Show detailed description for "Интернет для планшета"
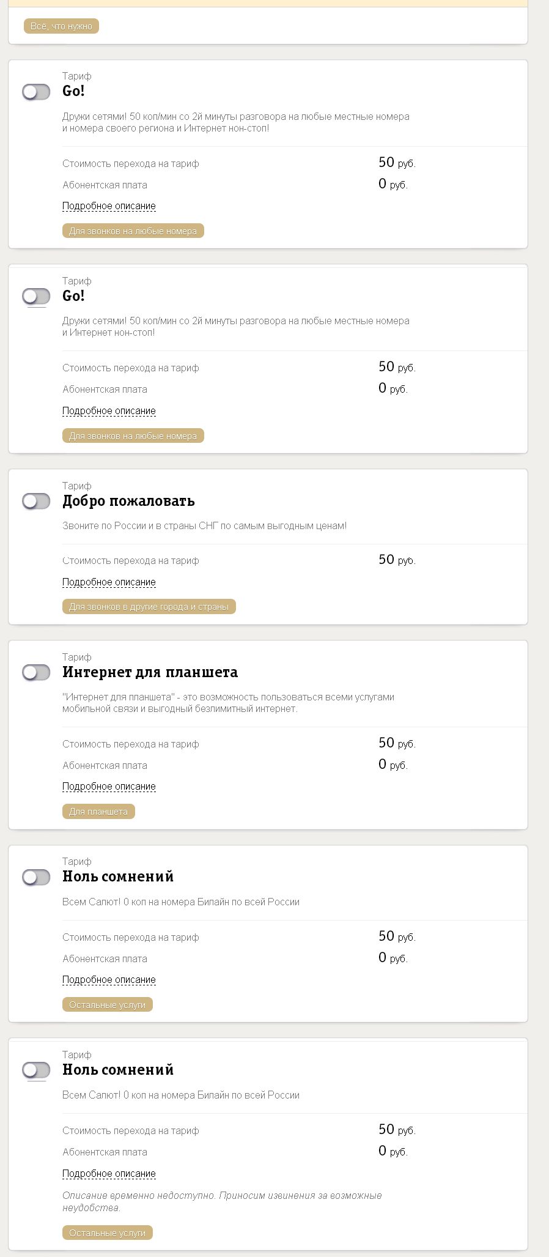Screen dimensions: 549x1257 [109, 787]
